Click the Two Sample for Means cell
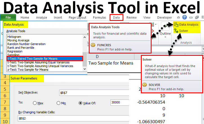 pos(111,63)
